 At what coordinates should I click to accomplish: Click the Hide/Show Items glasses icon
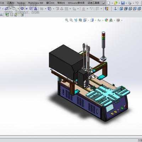99,20
